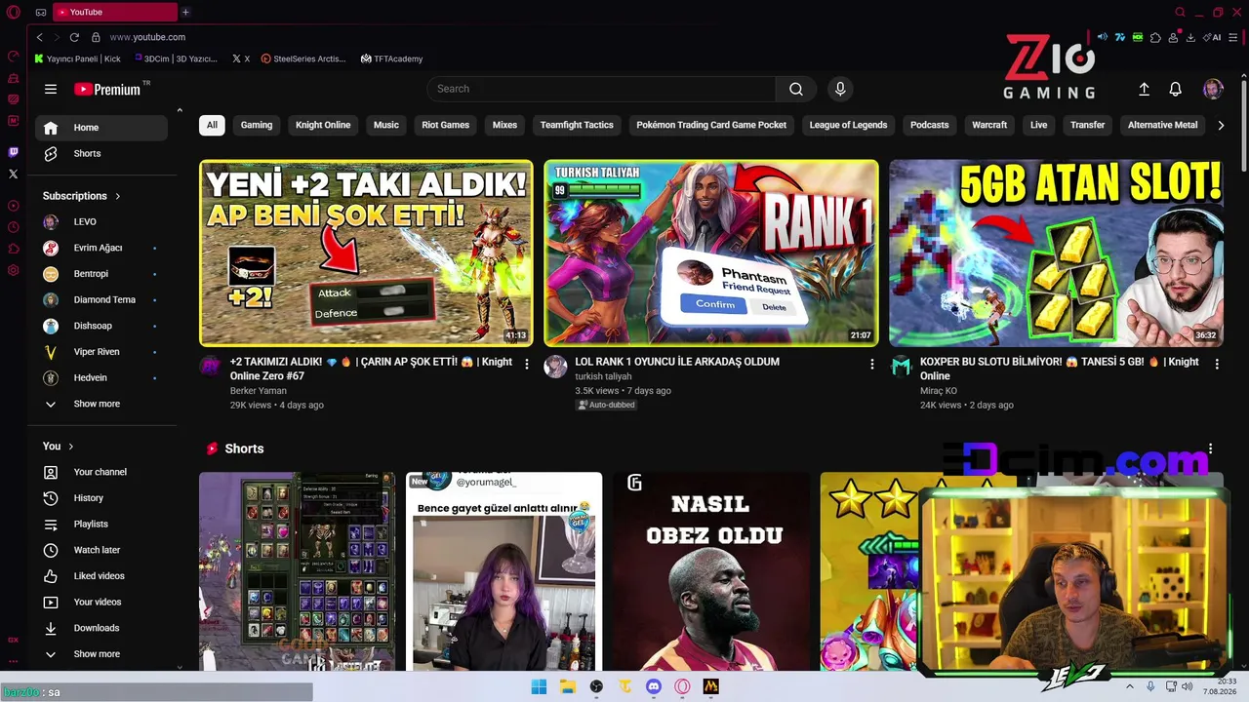This screenshot has width=1249, height=702.
Task: Open the YouTube notifications bell
Action: click(x=1175, y=89)
